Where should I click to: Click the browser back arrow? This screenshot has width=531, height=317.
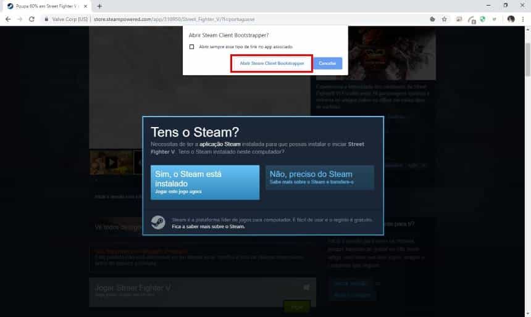point(8,19)
